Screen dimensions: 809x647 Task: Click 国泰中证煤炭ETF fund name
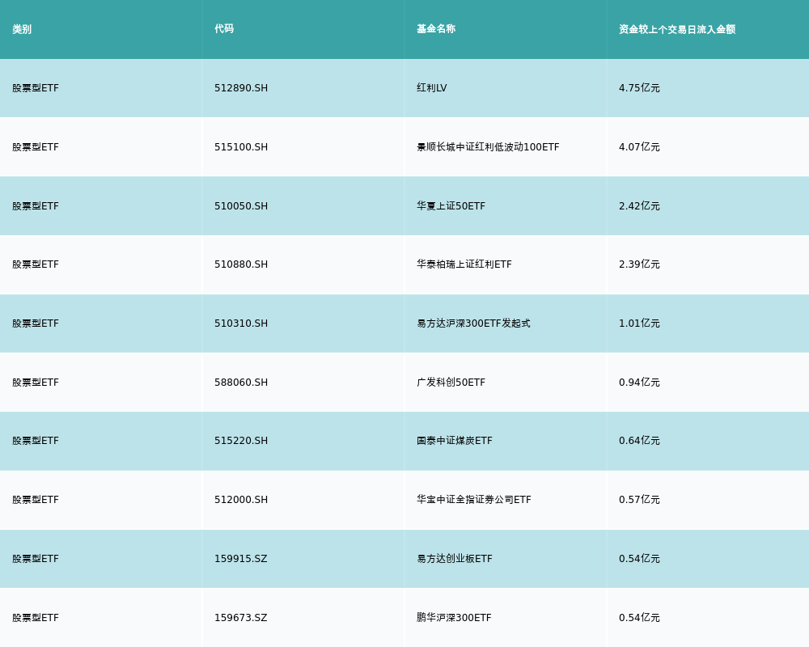tap(455, 441)
